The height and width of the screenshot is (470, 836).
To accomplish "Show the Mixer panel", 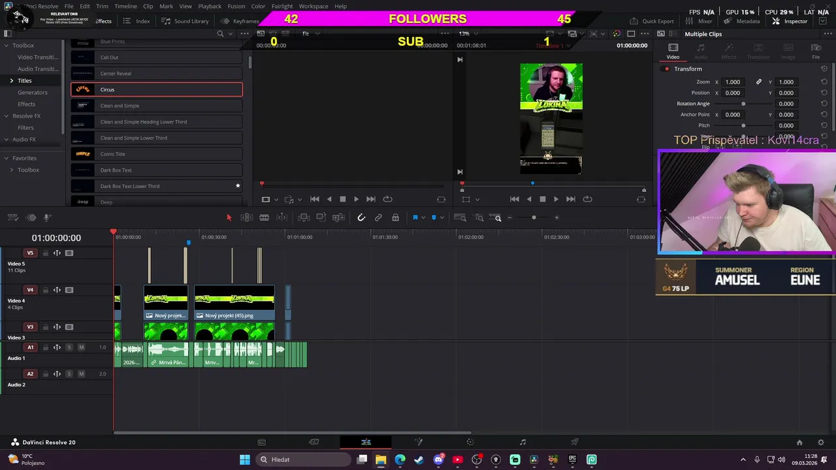I will (x=698, y=21).
